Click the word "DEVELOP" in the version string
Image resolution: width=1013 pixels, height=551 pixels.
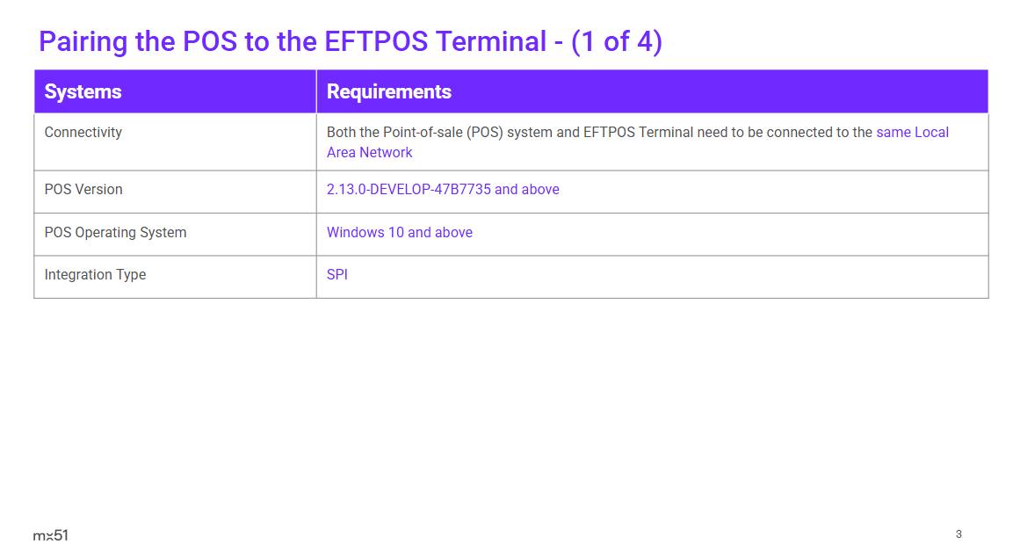pos(402,190)
